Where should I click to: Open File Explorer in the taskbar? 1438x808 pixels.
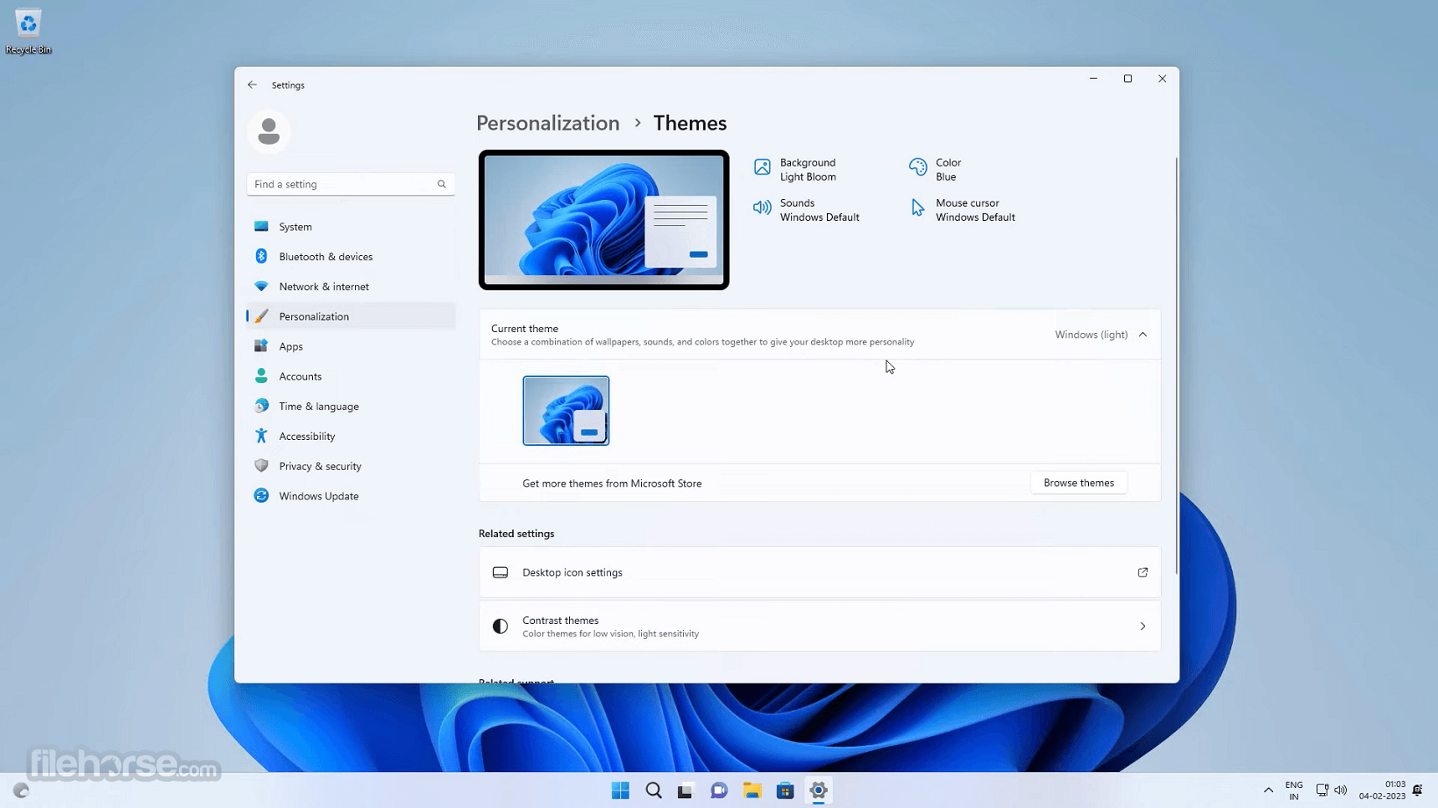[752, 790]
